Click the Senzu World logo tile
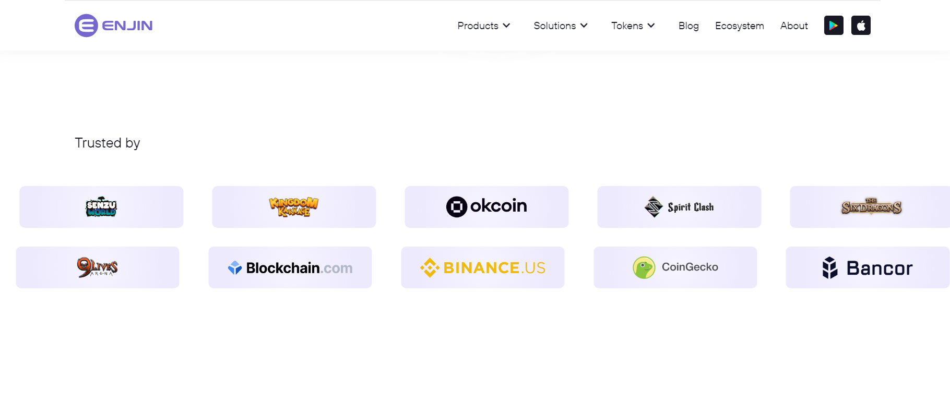The width and height of the screenshot is (950, 404). (x=101, y=206)
